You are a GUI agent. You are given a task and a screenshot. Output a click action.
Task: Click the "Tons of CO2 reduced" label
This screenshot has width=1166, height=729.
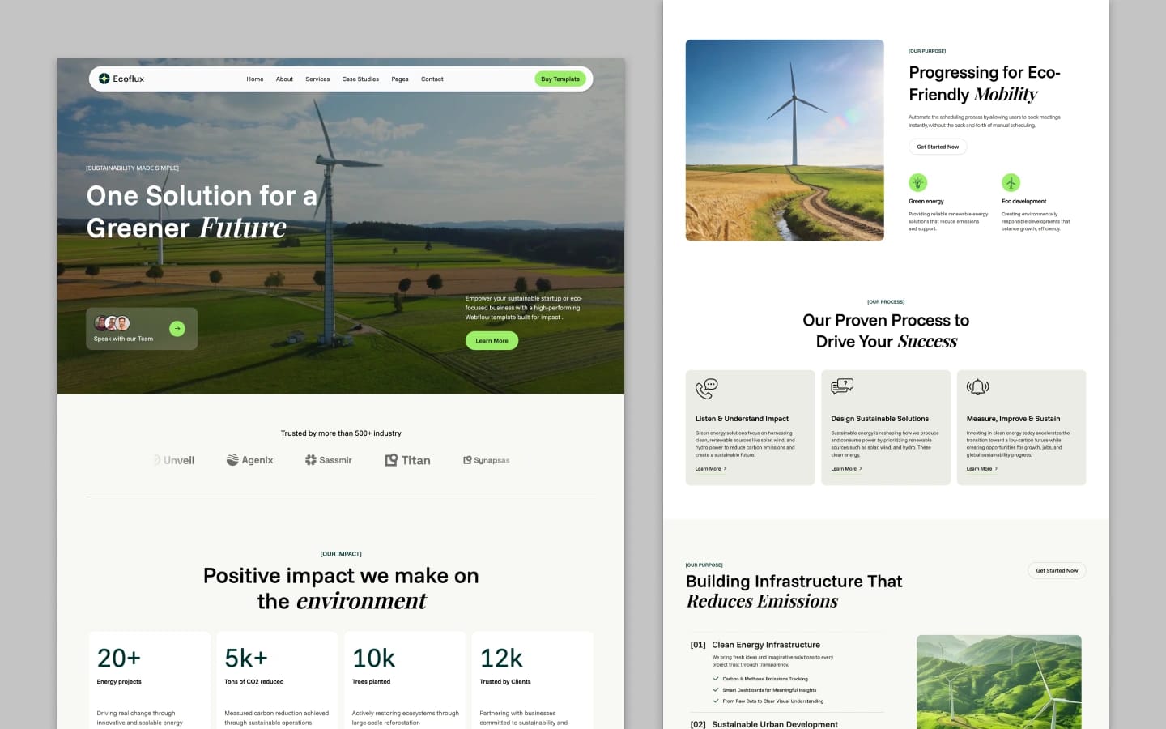click(x=254, y=682)
